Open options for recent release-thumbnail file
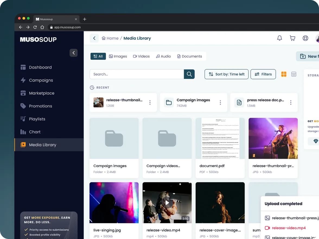Viewport: 319px width, 239px height. coord(150,102)
